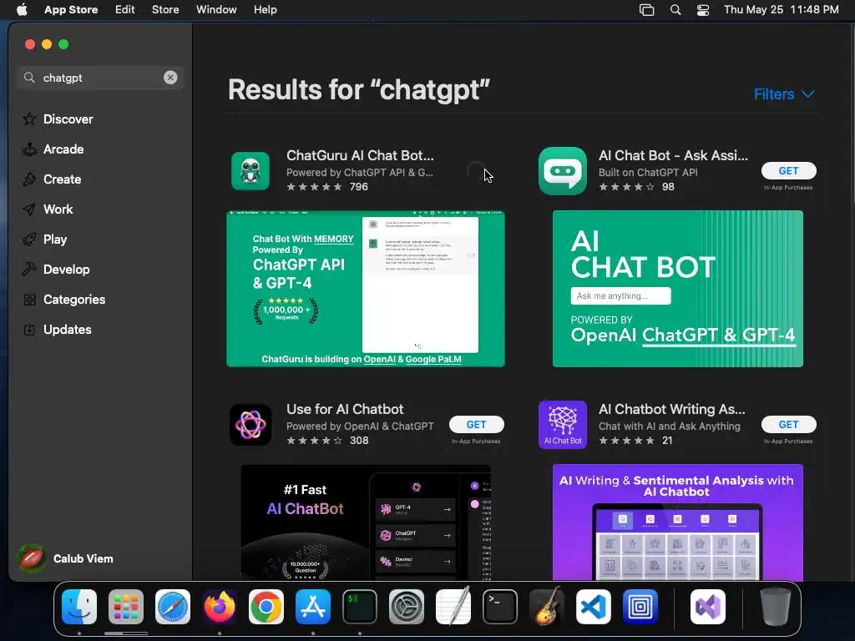
Task: Open Finder from the Dock
Action: [79, 606]
